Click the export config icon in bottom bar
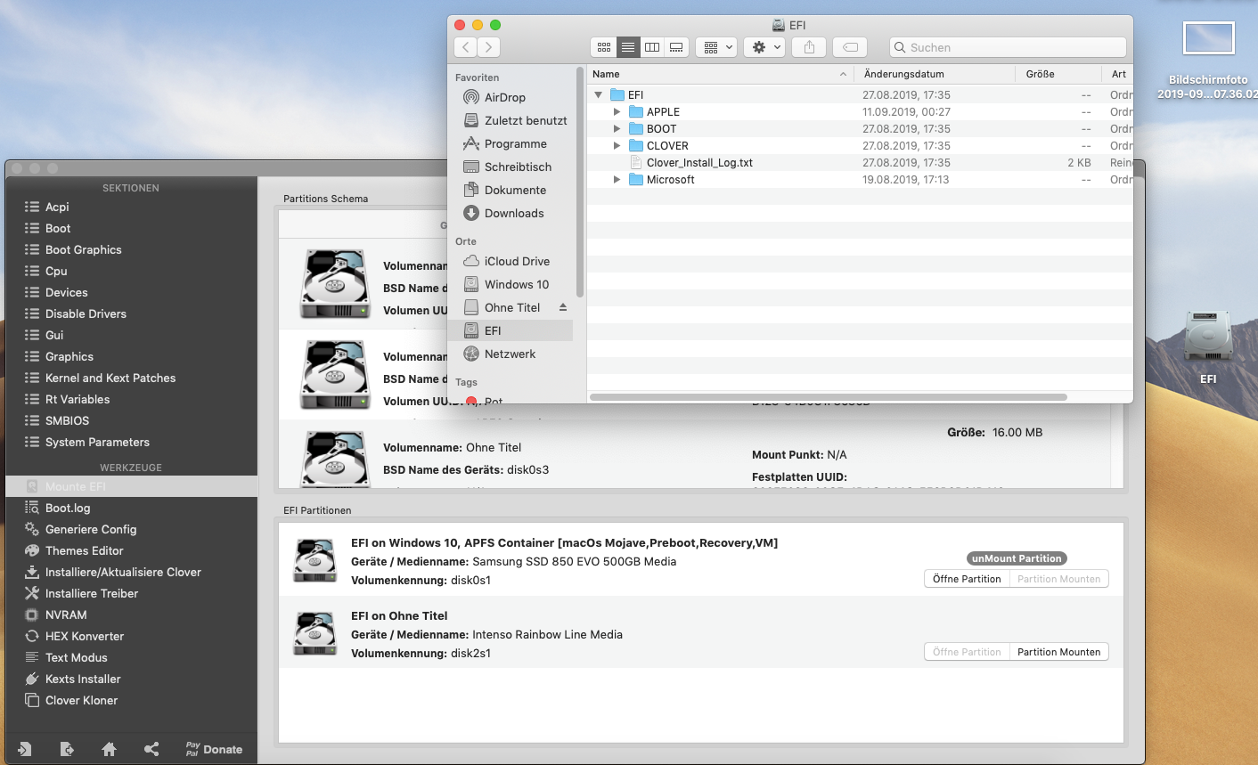 click(67, 749)
